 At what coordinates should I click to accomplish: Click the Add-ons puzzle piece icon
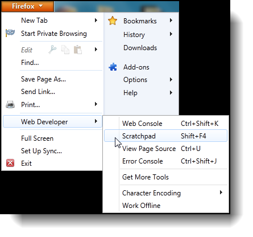[113, 67]
